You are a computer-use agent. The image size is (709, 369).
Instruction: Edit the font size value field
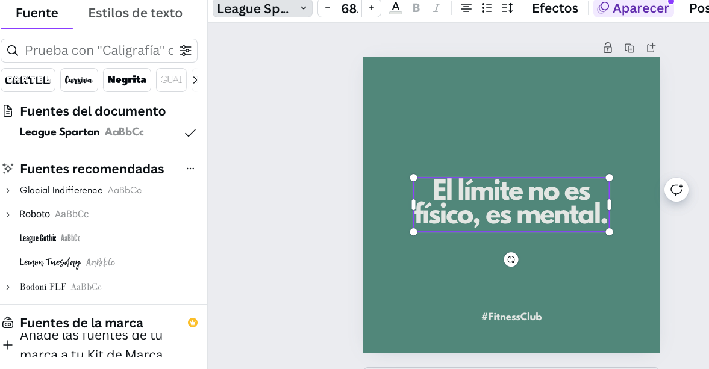tap(349, 8)
